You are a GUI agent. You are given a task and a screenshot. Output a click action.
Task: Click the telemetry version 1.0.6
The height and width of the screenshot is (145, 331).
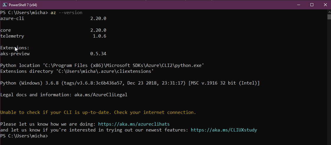point(99,36)
